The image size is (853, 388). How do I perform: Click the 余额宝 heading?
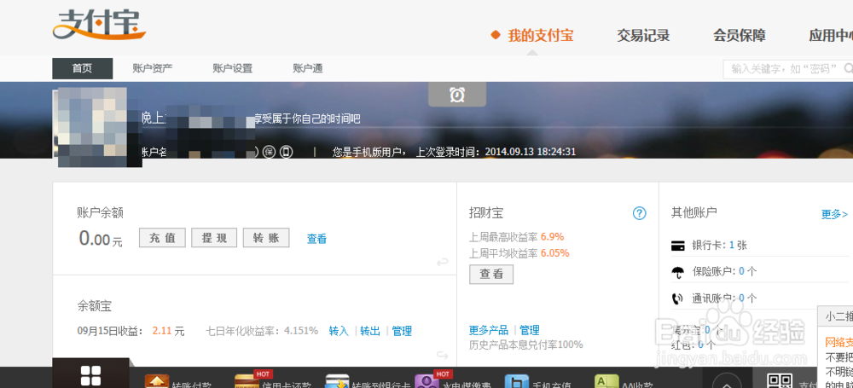95,306
